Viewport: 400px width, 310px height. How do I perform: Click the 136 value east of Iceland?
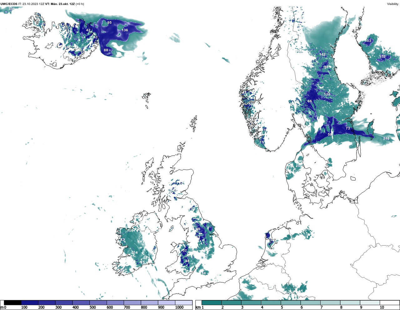click(125, 30)
